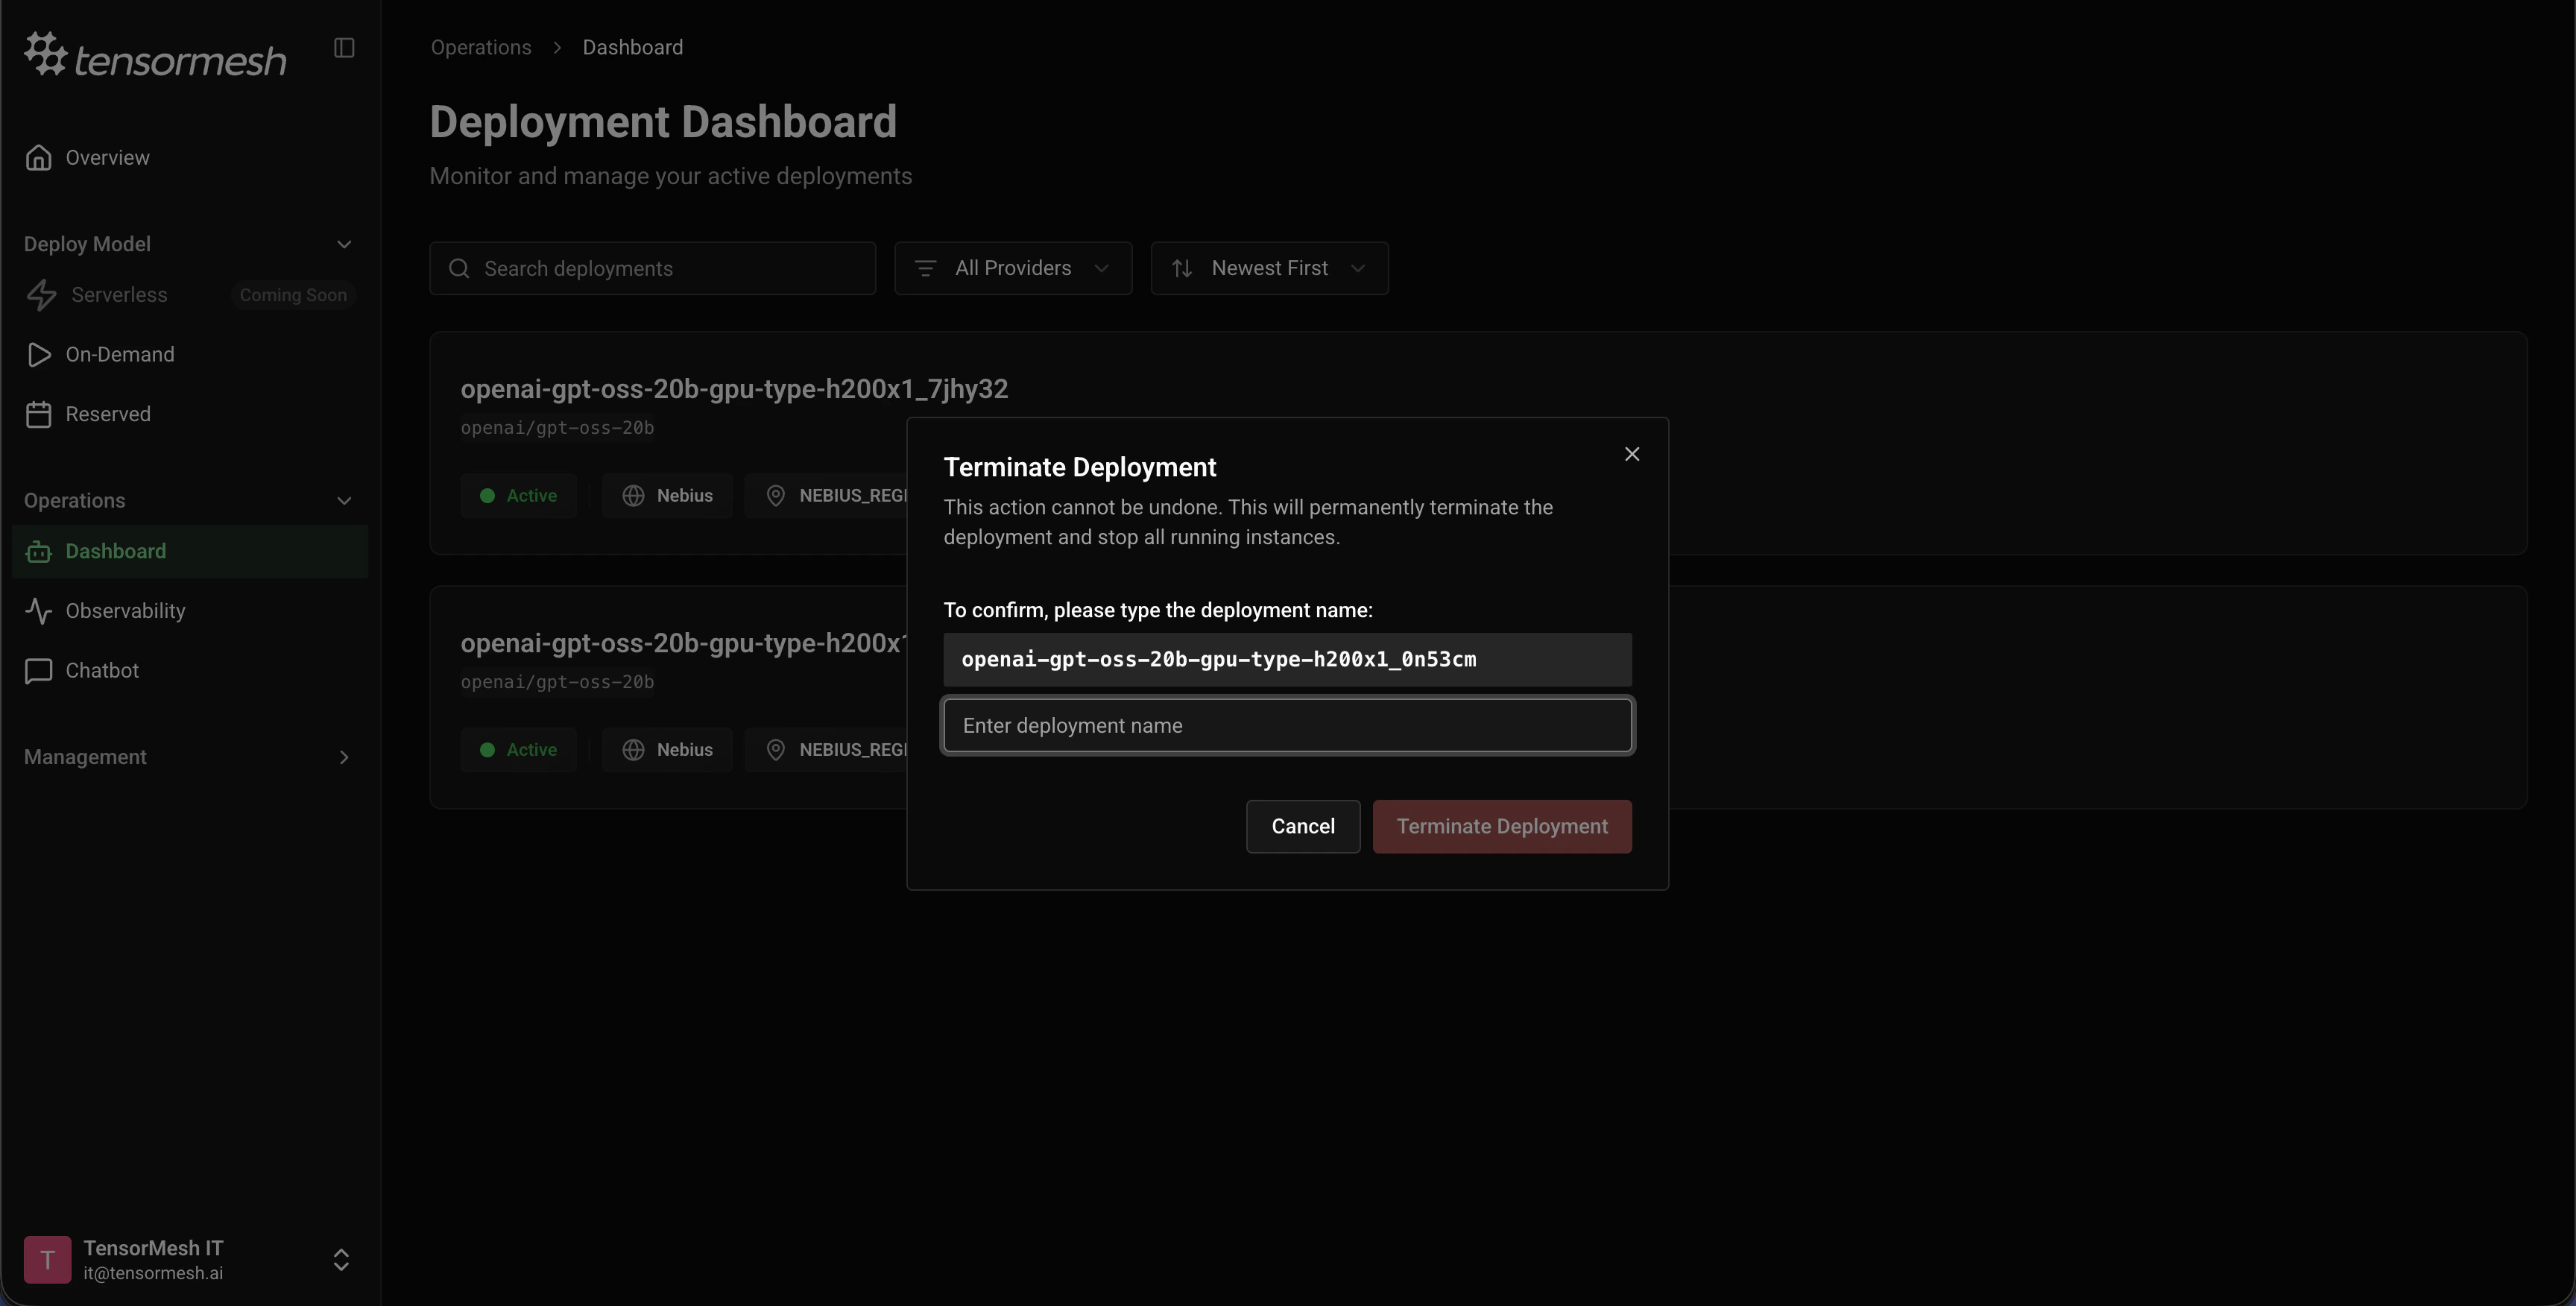Click the Dashboard sidebar item

tap(115, 552)
